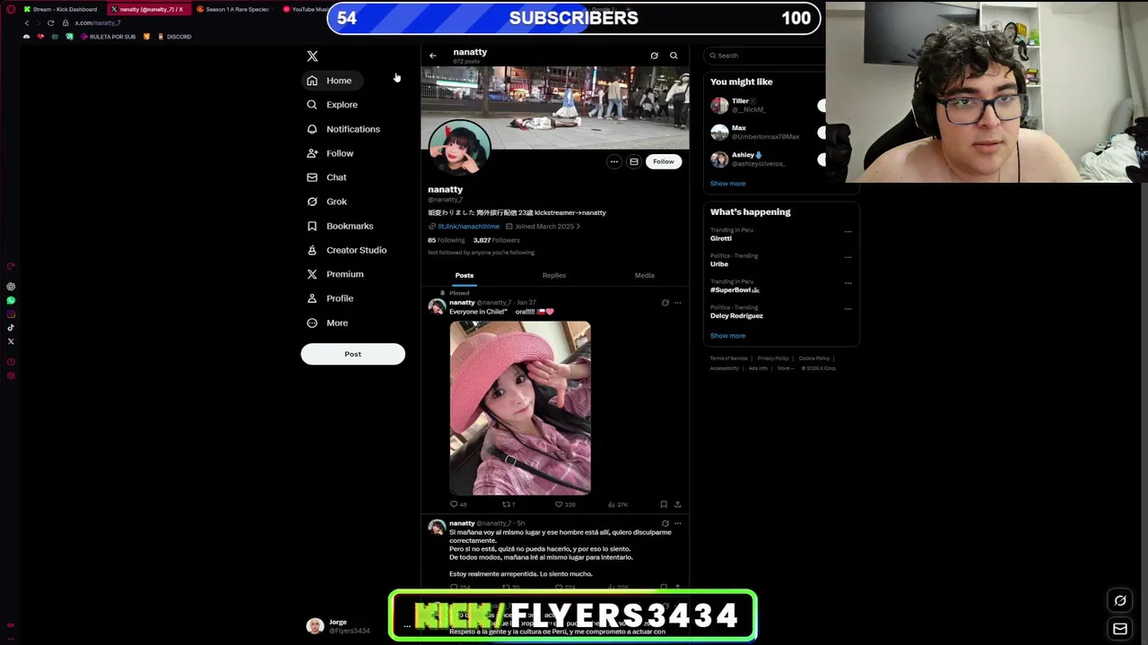The height and width of the screenshot is (645, 1148).
Task: Open the 5h post's three-dot menu
Action: (x=677, y=523)
